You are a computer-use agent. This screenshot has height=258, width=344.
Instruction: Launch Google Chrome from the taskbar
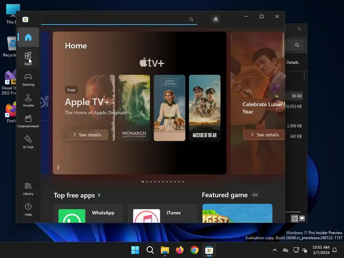tap(195, 250)
